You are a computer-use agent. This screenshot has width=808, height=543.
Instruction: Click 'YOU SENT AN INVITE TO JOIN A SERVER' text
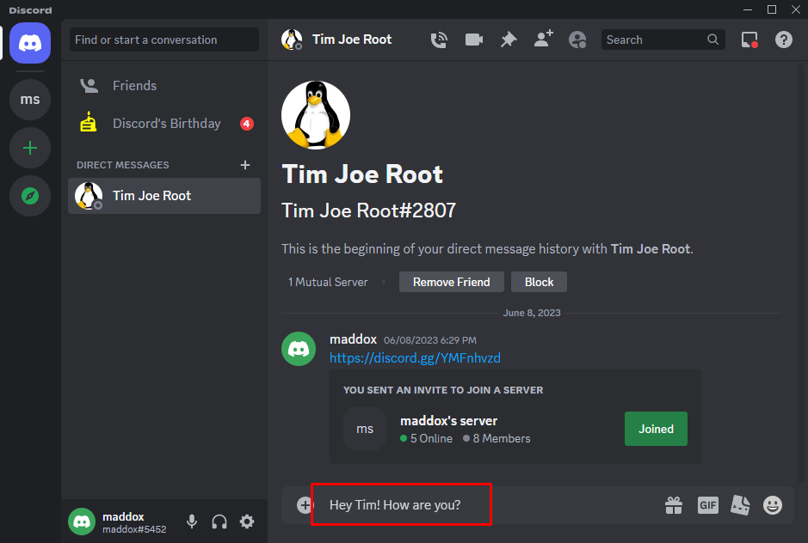click(x=443, y=390)
